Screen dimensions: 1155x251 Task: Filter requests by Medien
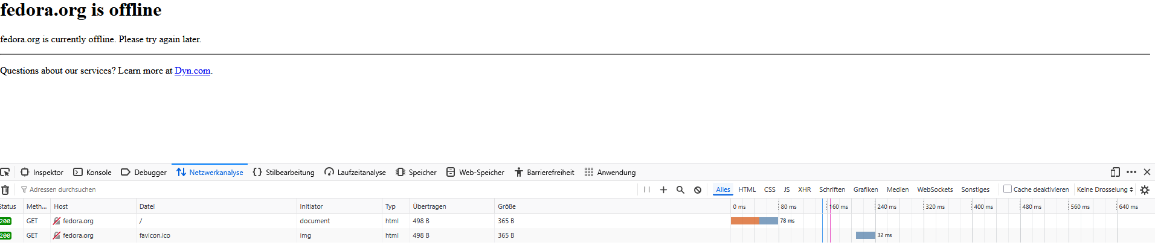click(898, 189)
